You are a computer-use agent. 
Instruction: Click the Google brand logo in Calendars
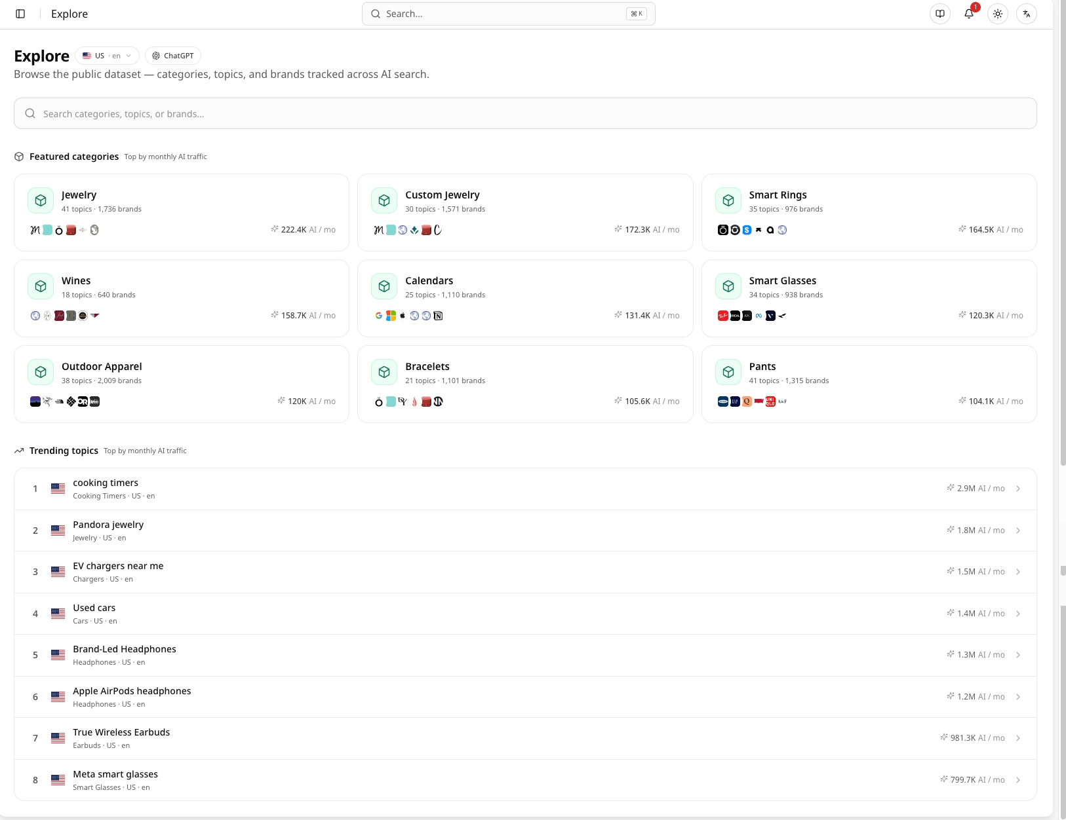tap(379, 316)
